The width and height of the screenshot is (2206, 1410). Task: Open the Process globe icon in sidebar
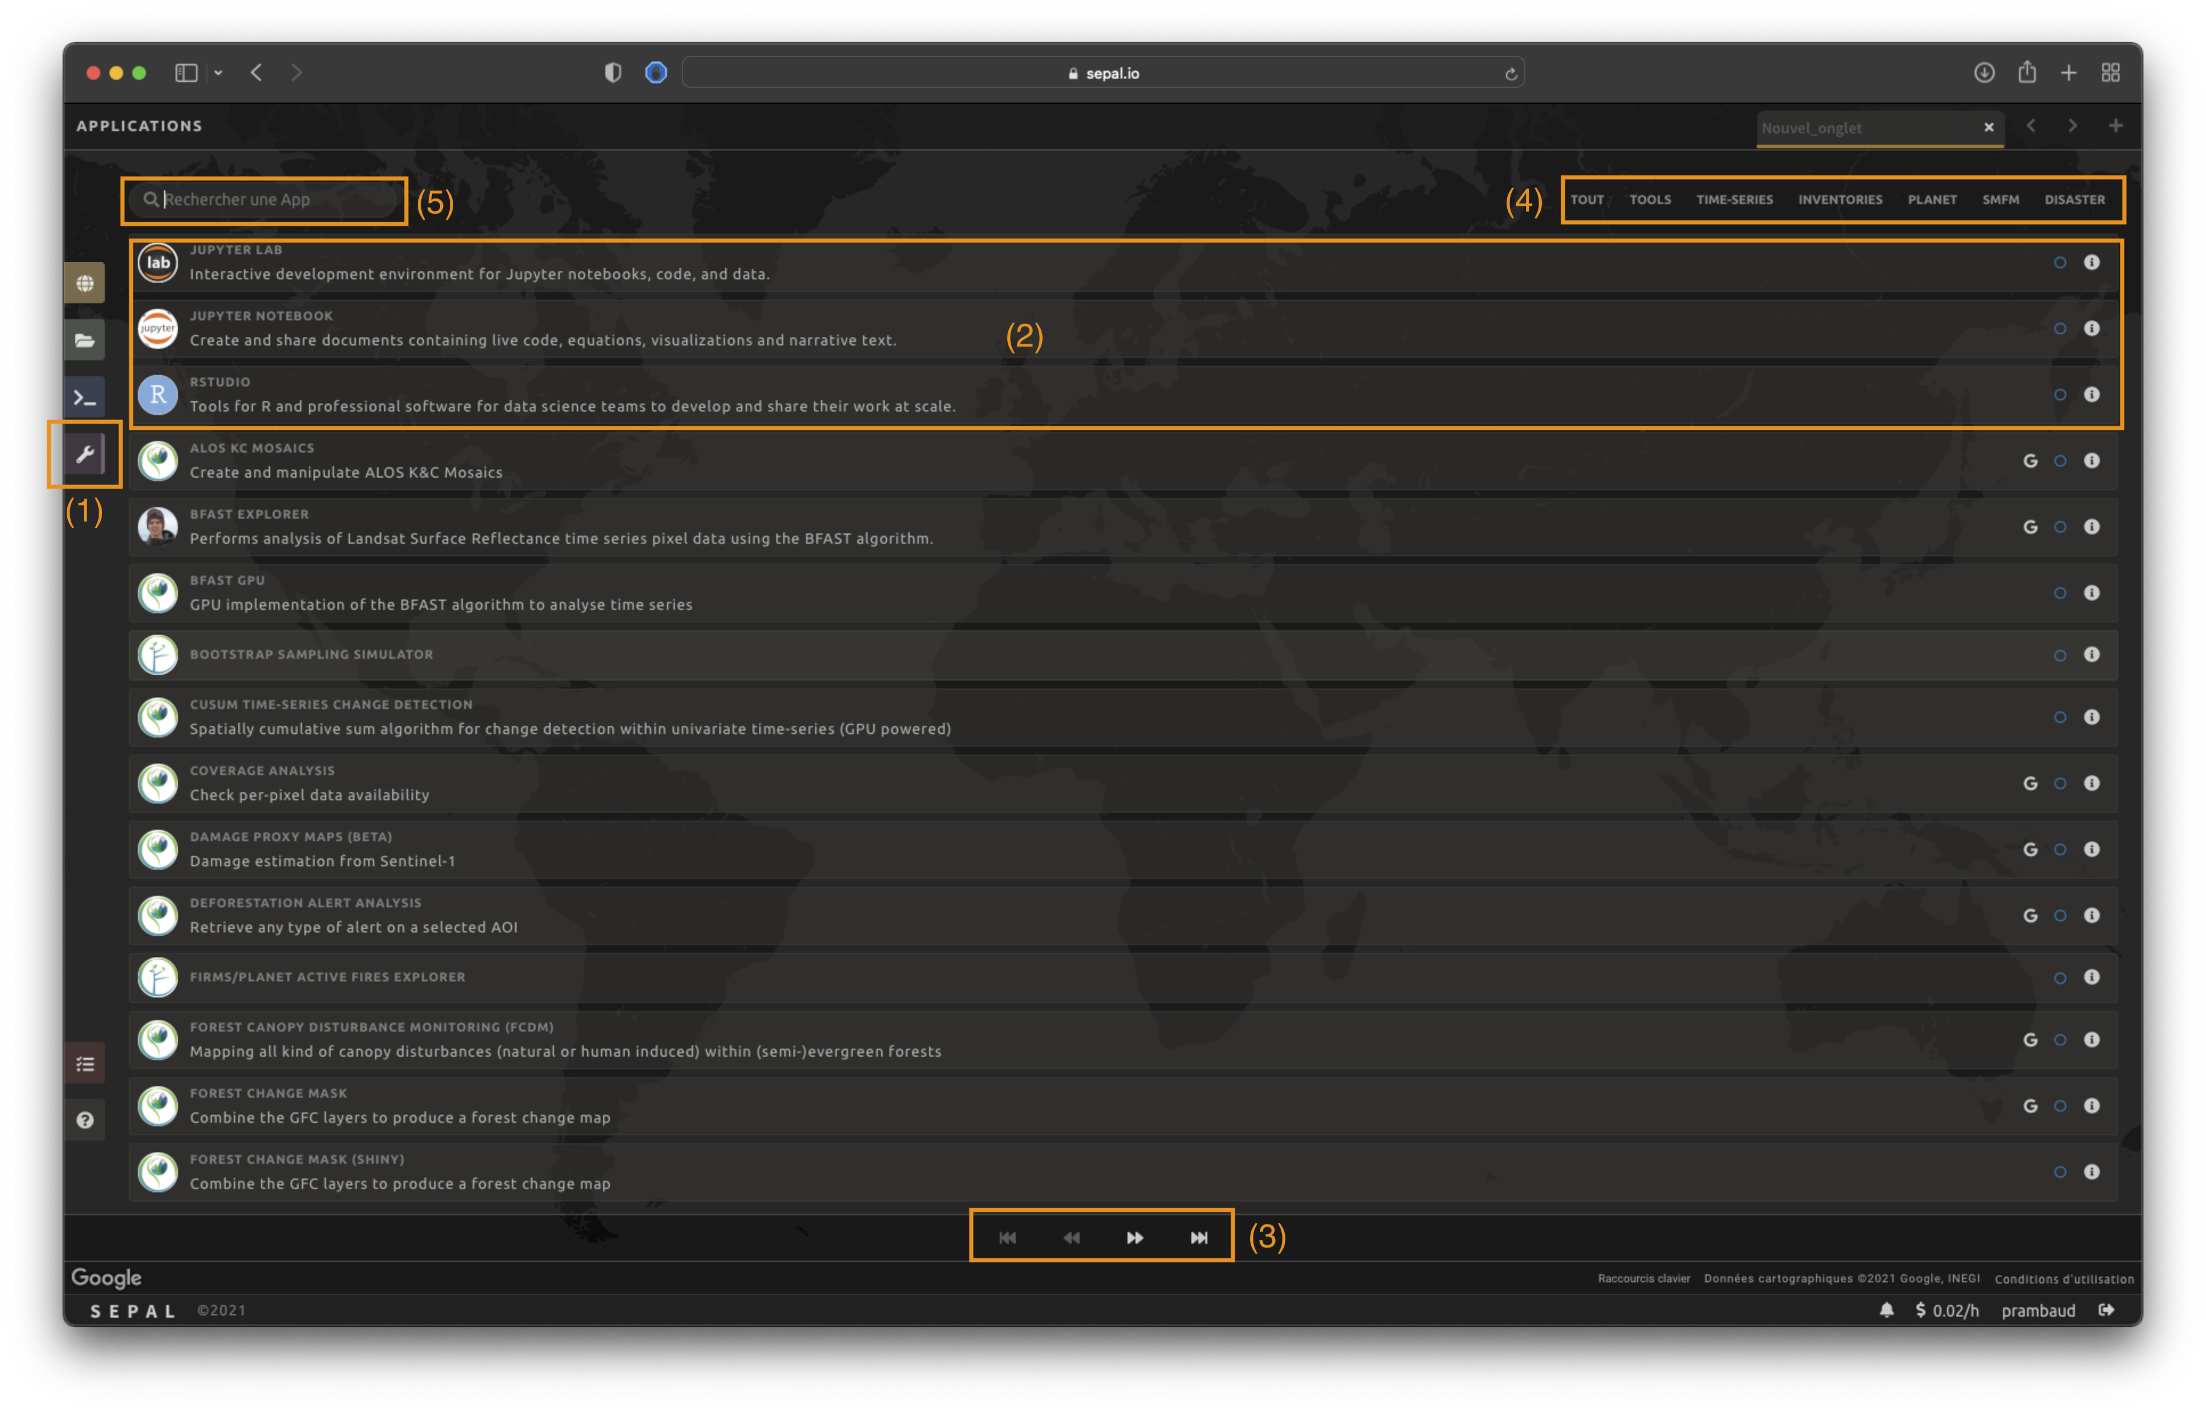tap(84, 283)
